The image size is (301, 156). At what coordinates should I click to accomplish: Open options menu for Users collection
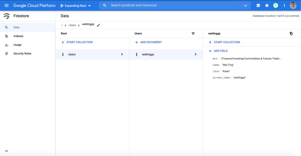point(63,54)
